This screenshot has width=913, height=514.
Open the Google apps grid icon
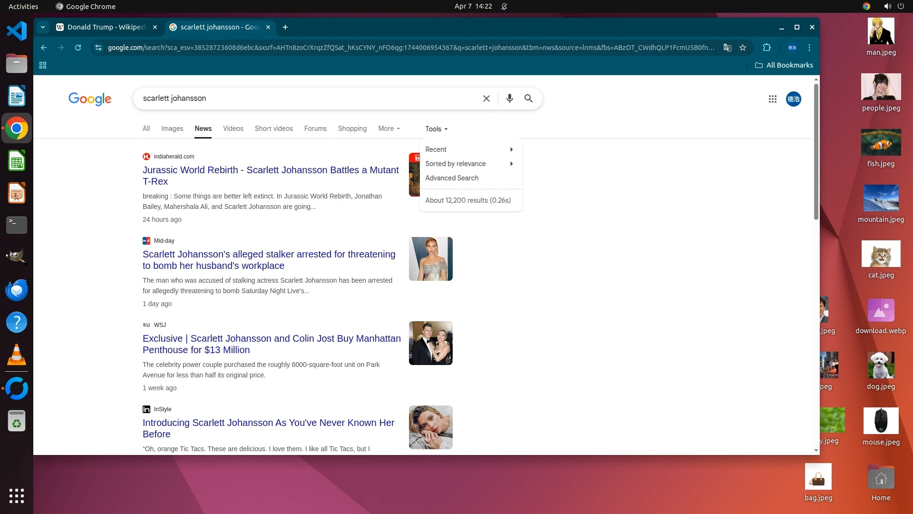[772, 99]
